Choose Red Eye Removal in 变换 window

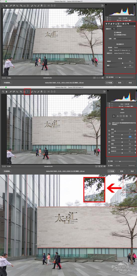point(35,91)
